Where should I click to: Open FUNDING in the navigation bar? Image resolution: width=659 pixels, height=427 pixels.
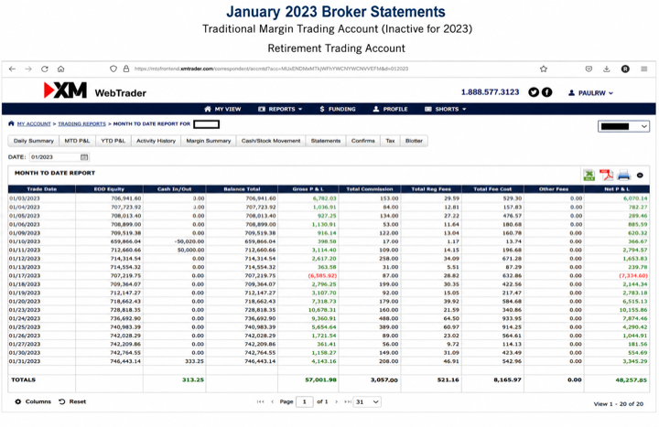tap(338, 109)
